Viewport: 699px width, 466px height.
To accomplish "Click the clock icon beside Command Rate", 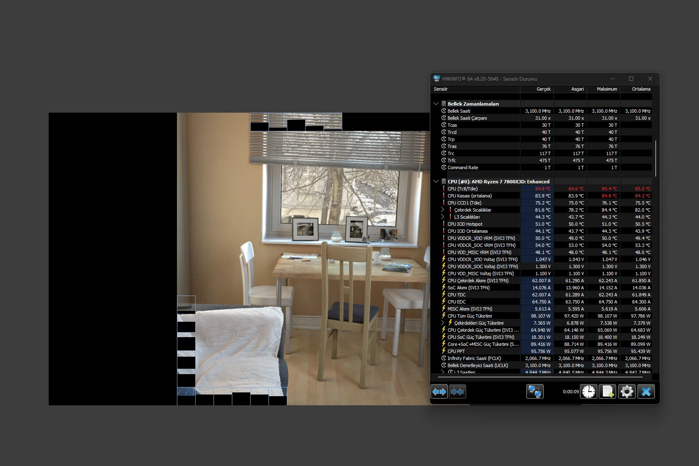I will (x=444, y=168).
